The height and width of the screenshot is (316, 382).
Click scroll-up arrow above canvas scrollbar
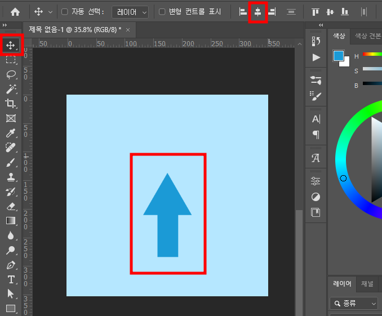300,44
